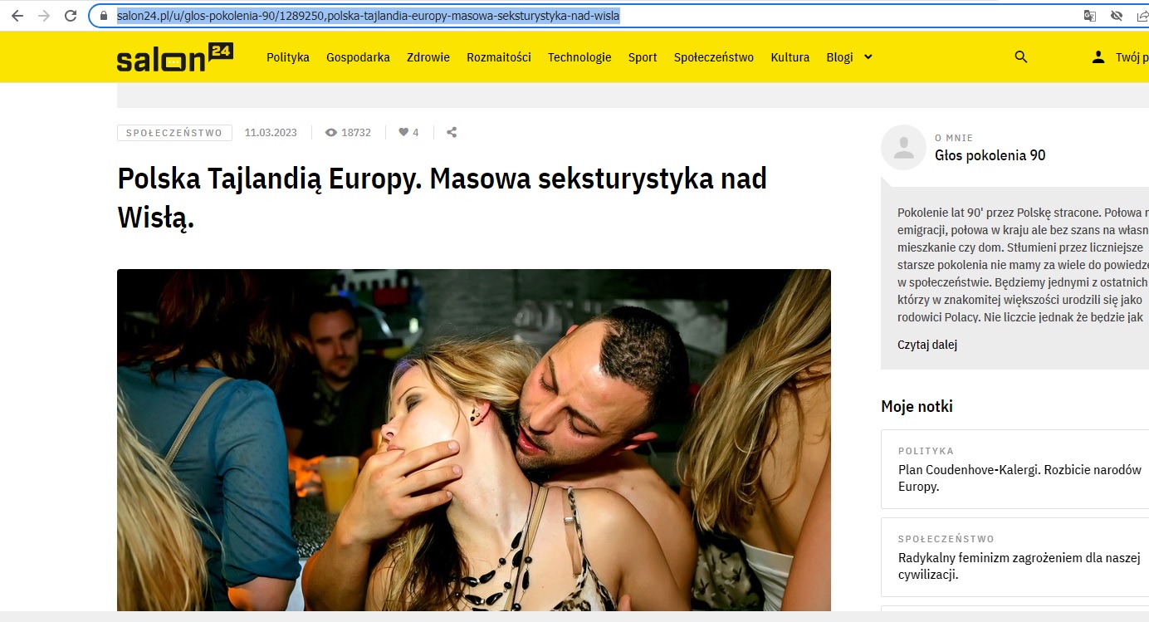Click the SPOŁECZEŃSTWO category tag button
The width and height of the screenshot is (1149, 622).
click(174, 133)
